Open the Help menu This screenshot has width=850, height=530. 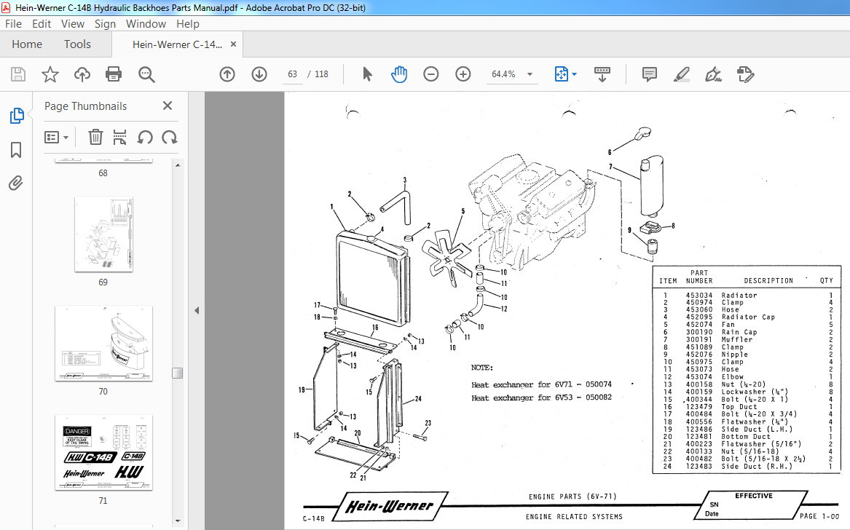188,24
